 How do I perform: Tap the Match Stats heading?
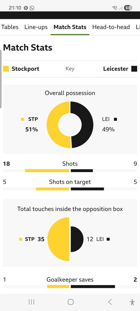(28, 48)
